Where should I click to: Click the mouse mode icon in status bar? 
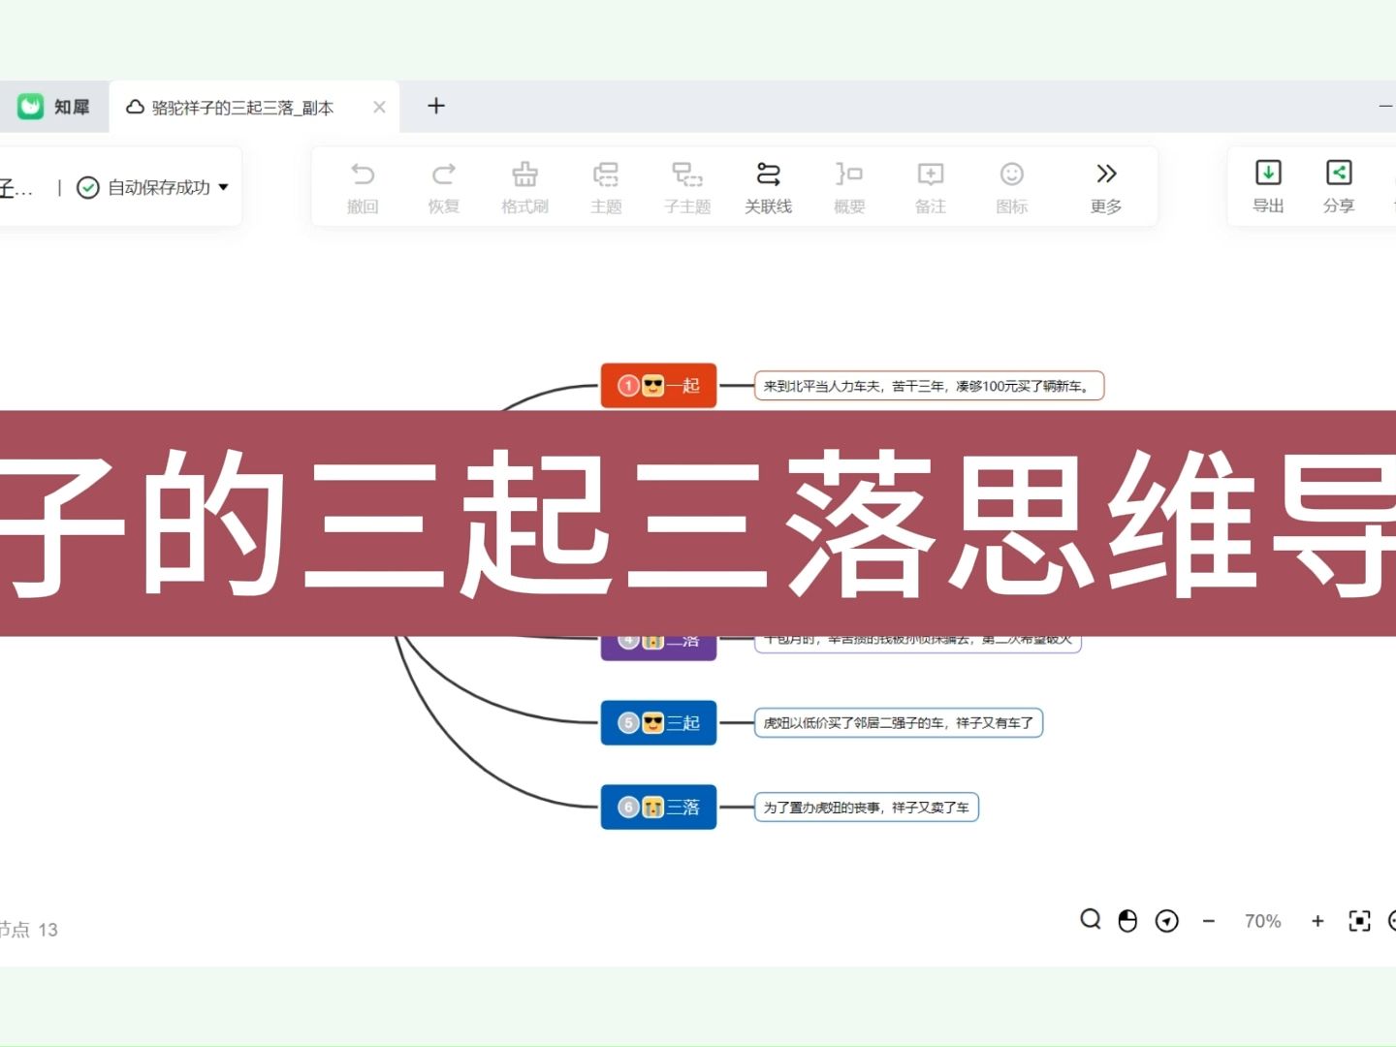(x=1127, y=921)
